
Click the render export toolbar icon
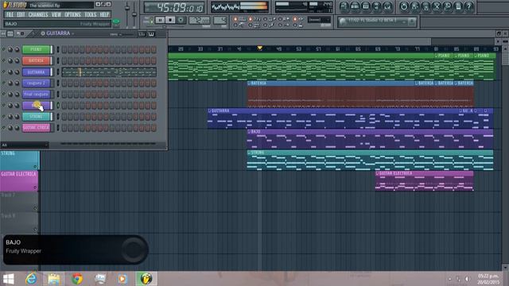(425, 6)
